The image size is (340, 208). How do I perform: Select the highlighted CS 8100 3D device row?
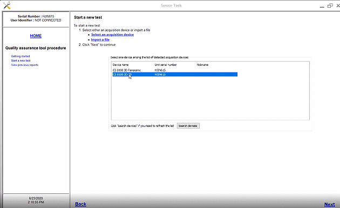[x=175, y=75]
